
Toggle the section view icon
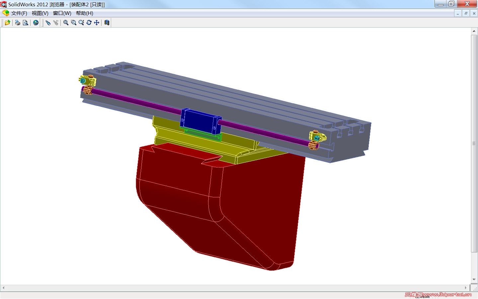point(107,23)
